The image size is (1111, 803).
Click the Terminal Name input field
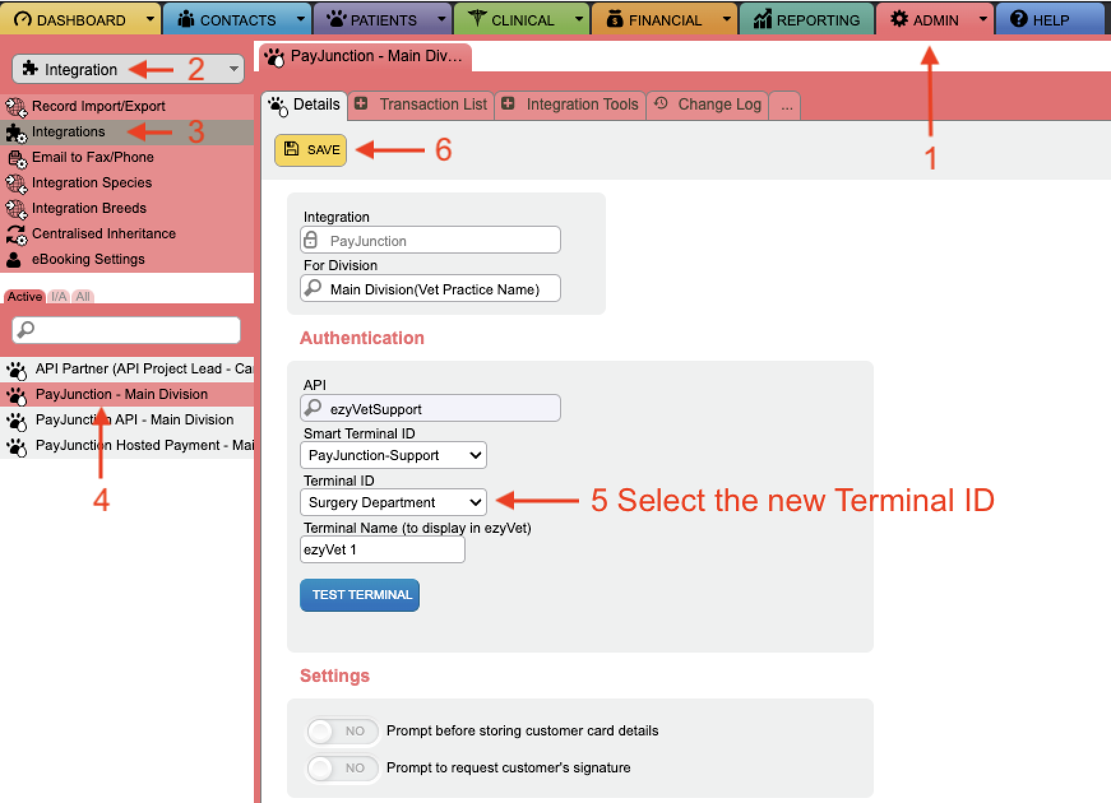click(383, 549)
